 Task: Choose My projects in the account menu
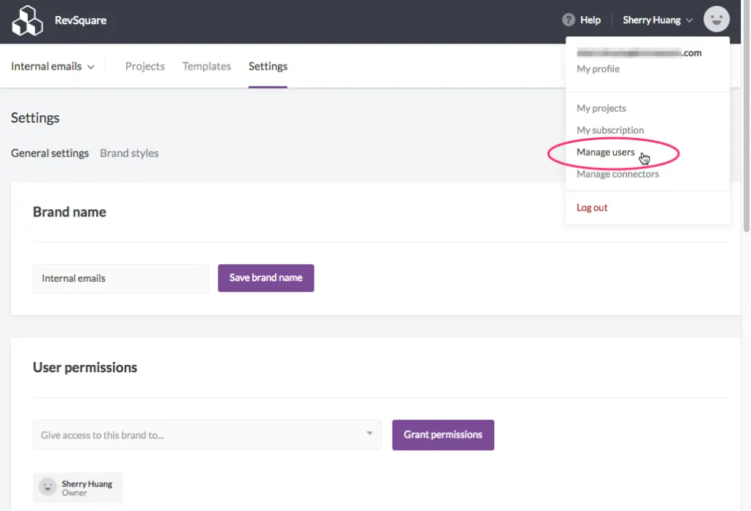click(601, 109)
